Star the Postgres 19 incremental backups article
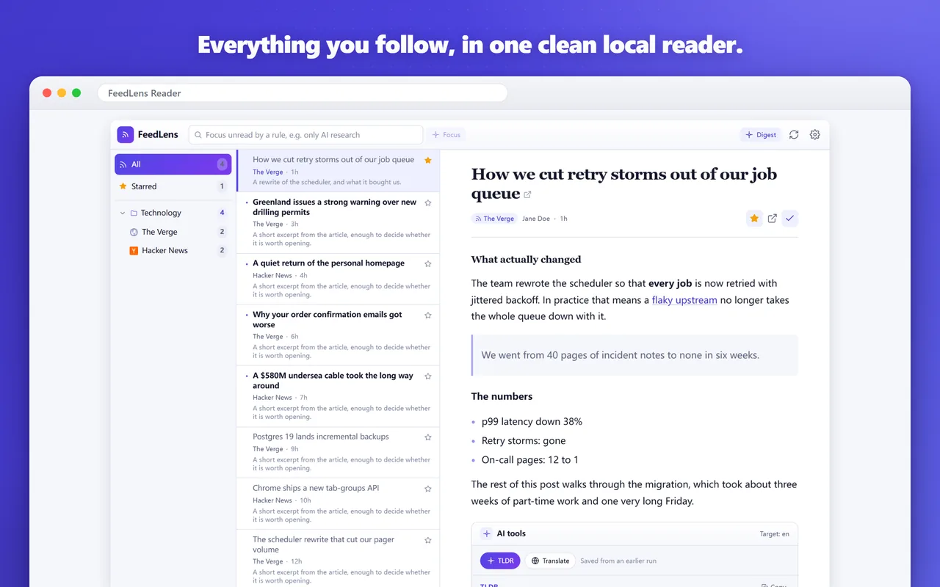 [x=428, y=437]
